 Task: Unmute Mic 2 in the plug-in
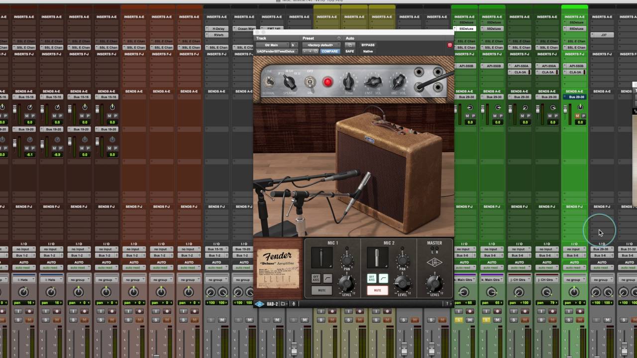pos(377,290)
